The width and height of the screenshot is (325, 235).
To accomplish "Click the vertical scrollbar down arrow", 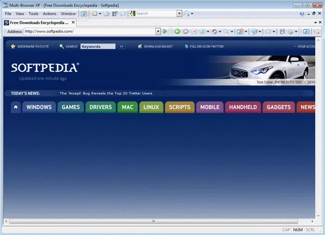I will (318, 216).
